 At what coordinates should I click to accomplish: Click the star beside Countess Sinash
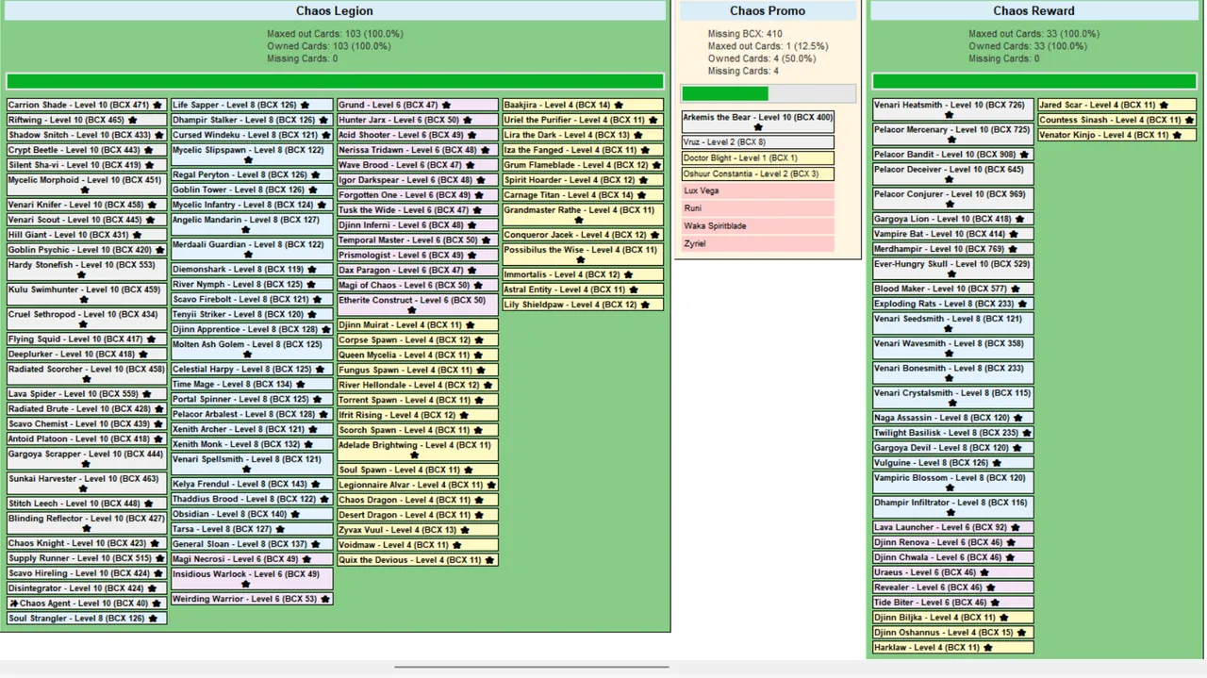pos(1190,121)
